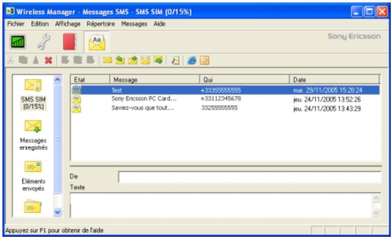The height and width of the screenshot is (238, 392).
Task: Click the first greyed document transfer icon
Action: pos(65,60)
